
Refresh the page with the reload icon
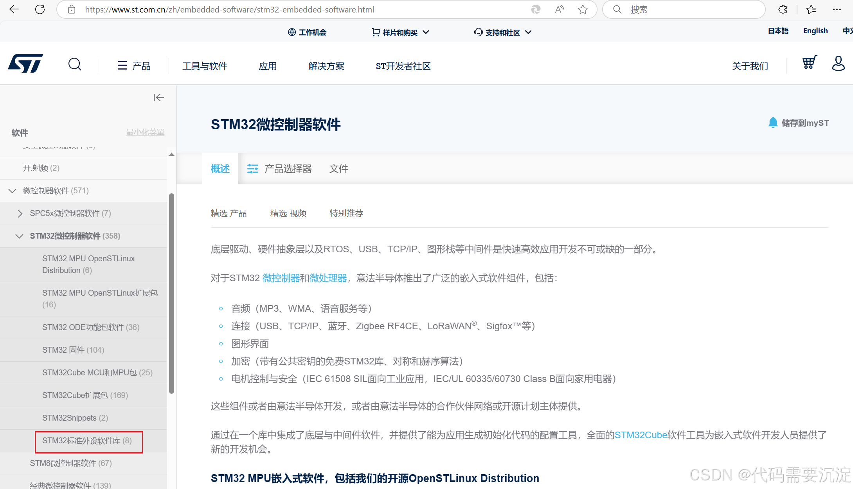tap(40, 9)
